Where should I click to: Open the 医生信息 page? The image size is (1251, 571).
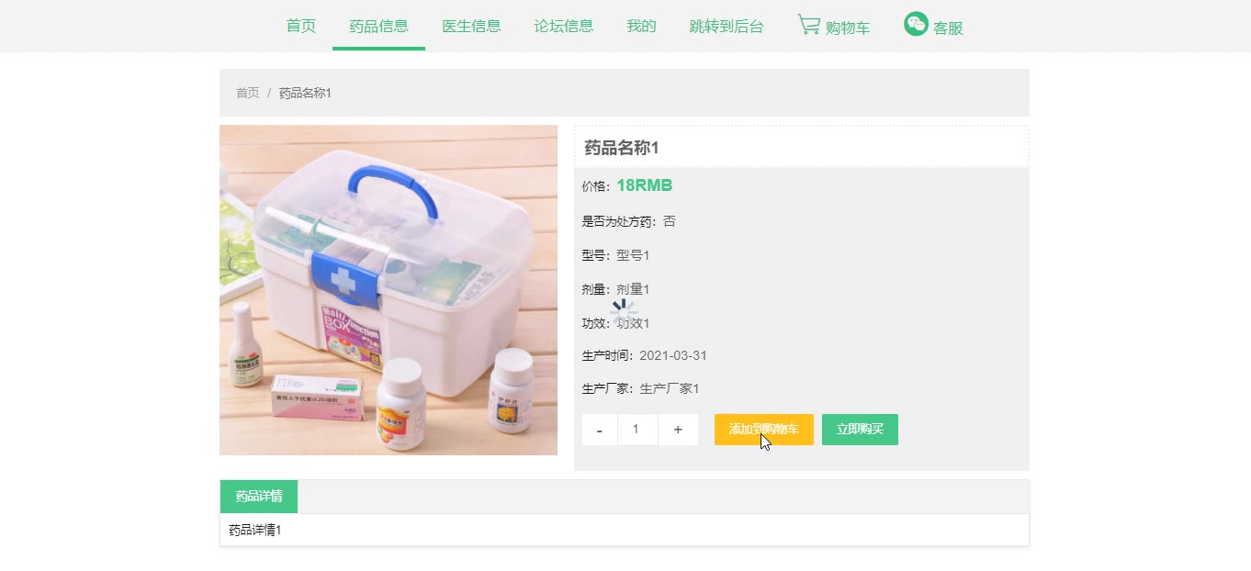(x=471, y=26)
